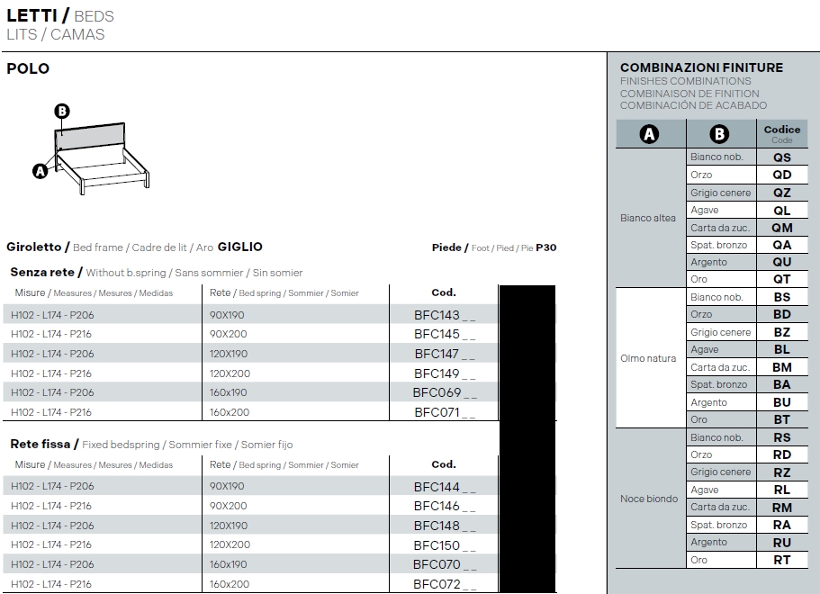Screen dimensions: 820x594
Task: Select finish code QU
Action: click(x=782, y=262)
